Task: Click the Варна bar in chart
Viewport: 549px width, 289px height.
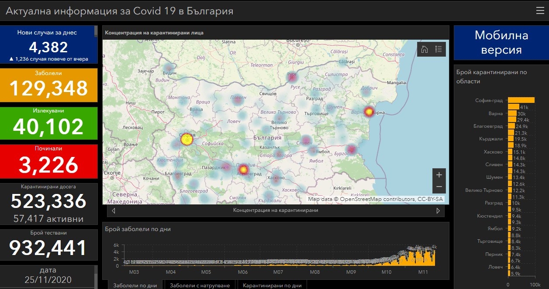Action: click(512, 113)
